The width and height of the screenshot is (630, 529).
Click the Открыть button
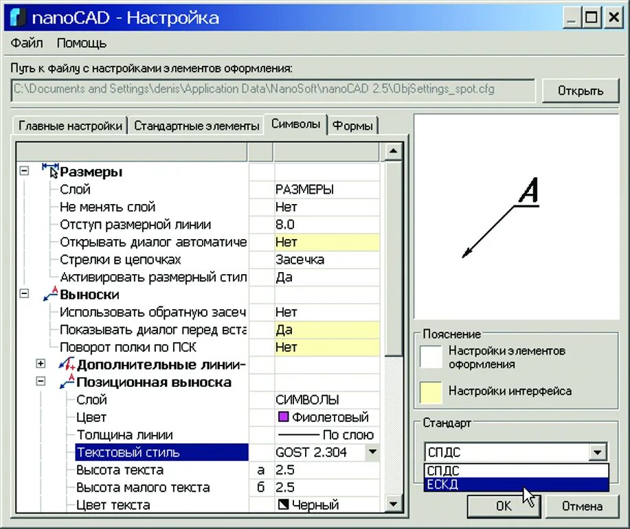(x=580, y=91)
